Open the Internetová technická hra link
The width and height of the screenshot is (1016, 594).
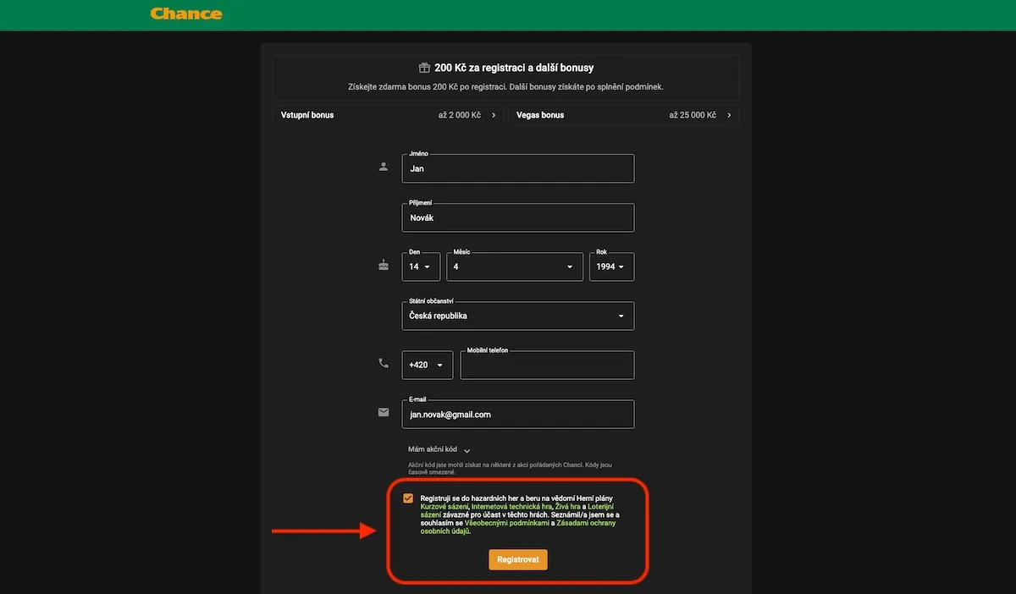[x=511, y=507]
